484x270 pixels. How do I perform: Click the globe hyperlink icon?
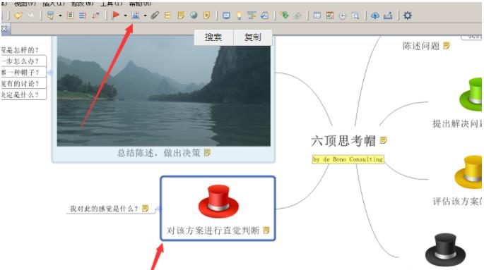(194, 15)
